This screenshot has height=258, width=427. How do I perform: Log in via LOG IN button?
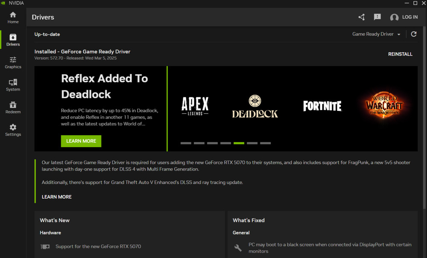(x=410, y=17)
